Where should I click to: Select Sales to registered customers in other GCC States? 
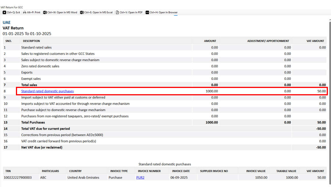click(x=165, y=54)
